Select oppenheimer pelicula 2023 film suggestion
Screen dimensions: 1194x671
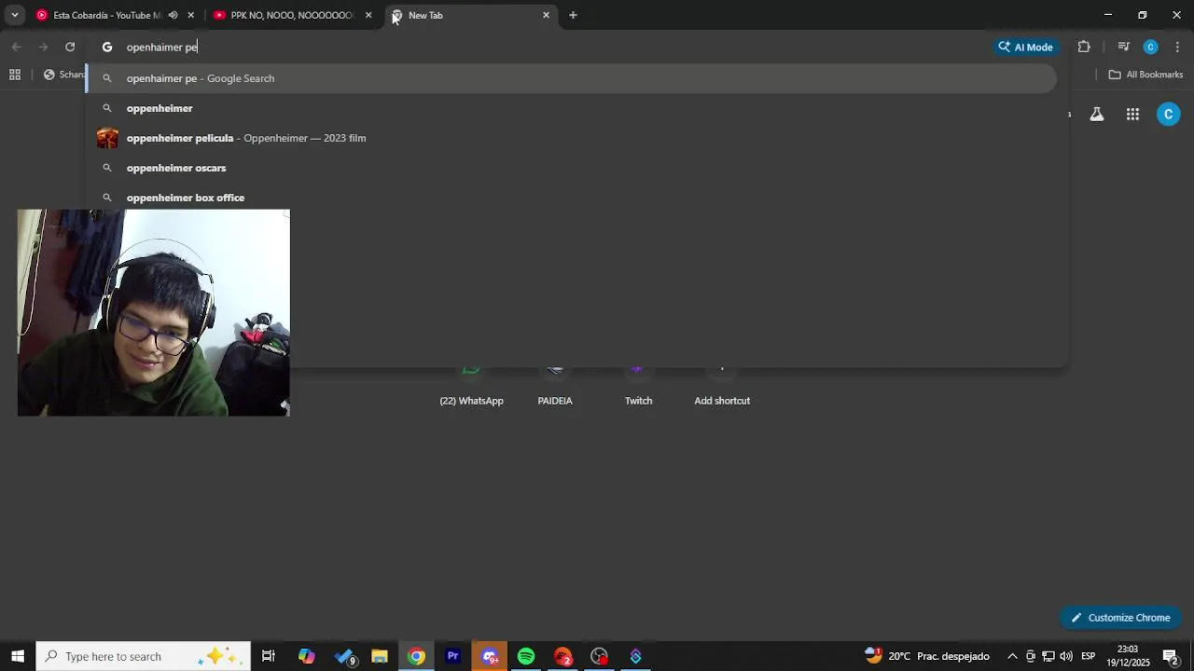571,138
